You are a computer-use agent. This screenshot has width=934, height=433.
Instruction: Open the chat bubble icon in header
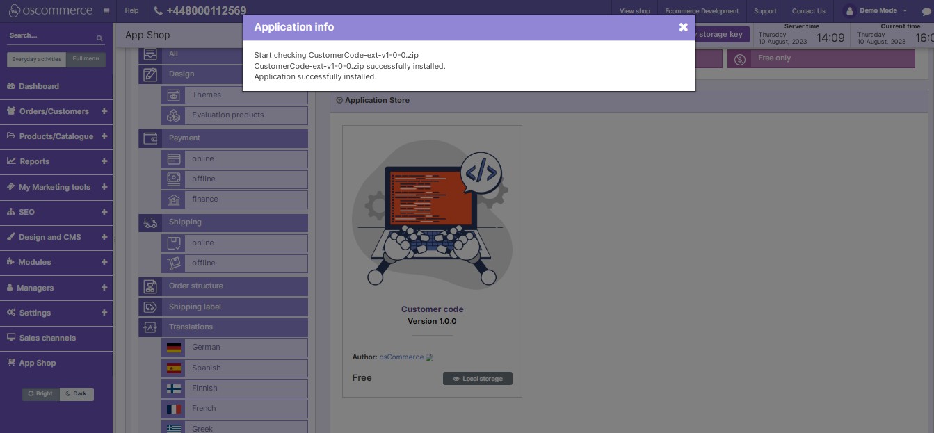pos(926,11)
